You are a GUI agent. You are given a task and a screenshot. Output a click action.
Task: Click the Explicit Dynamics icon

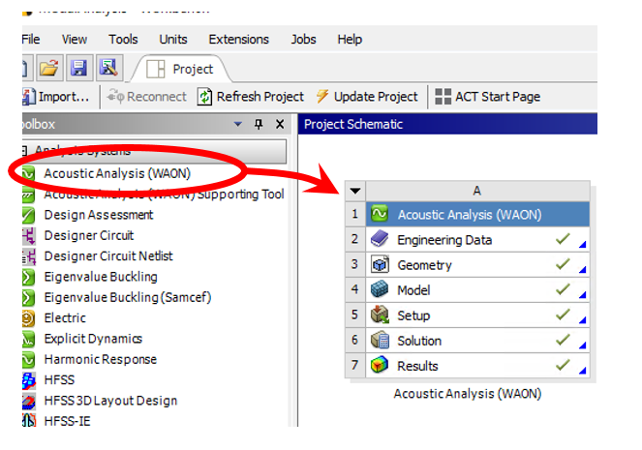click(29, 339)
